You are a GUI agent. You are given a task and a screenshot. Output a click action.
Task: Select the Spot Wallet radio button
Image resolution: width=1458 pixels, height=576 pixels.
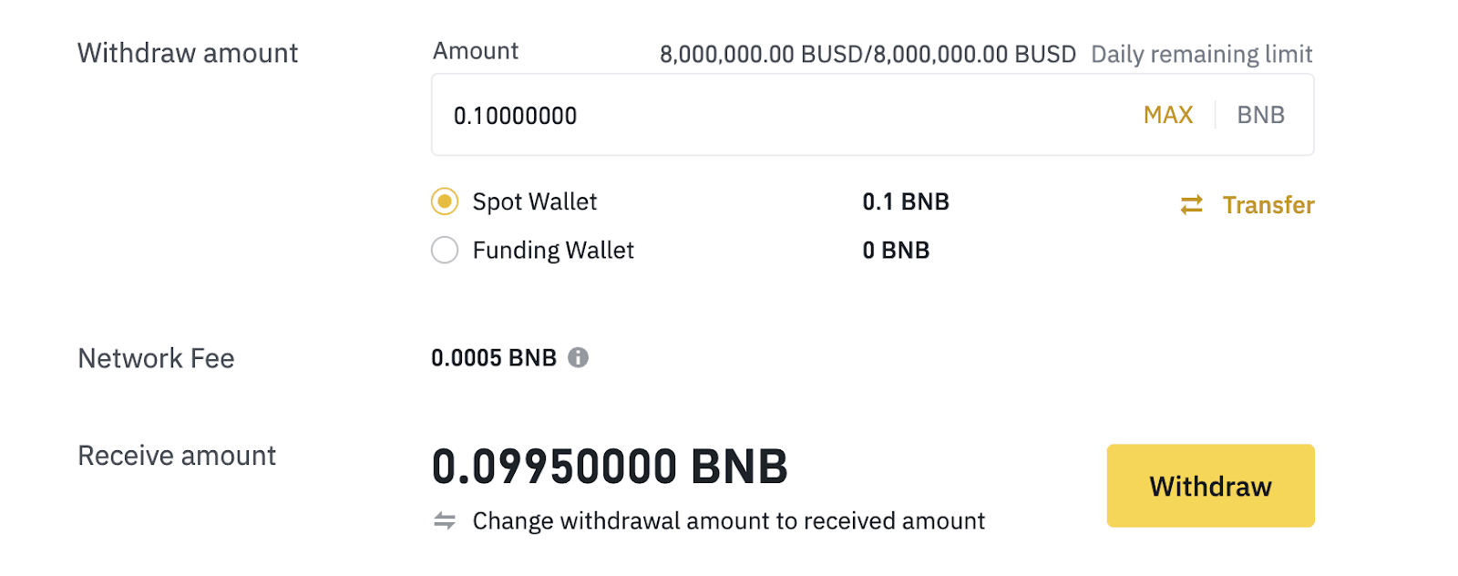445,201
